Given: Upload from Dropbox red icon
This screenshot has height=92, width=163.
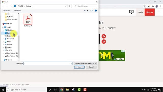Looking at the screenshot, I should (104, 41).
